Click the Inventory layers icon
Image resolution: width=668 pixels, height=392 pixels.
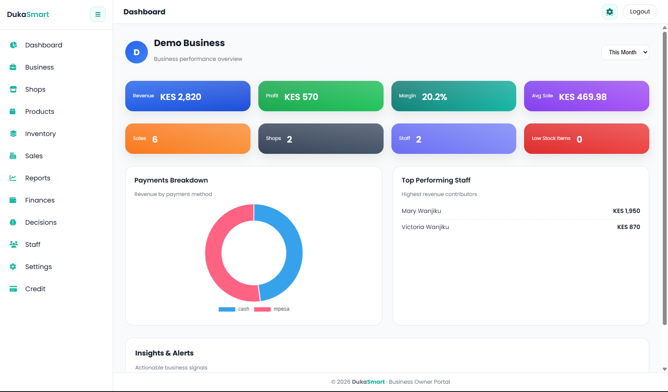[x=13, y=133]
